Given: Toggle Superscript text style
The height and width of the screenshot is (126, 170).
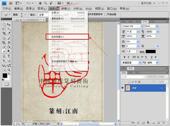Looking at the screenshot, I should pos(142,57).
